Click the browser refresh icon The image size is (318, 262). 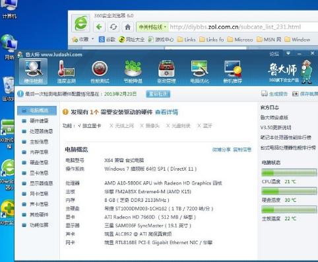pos(113,27)
